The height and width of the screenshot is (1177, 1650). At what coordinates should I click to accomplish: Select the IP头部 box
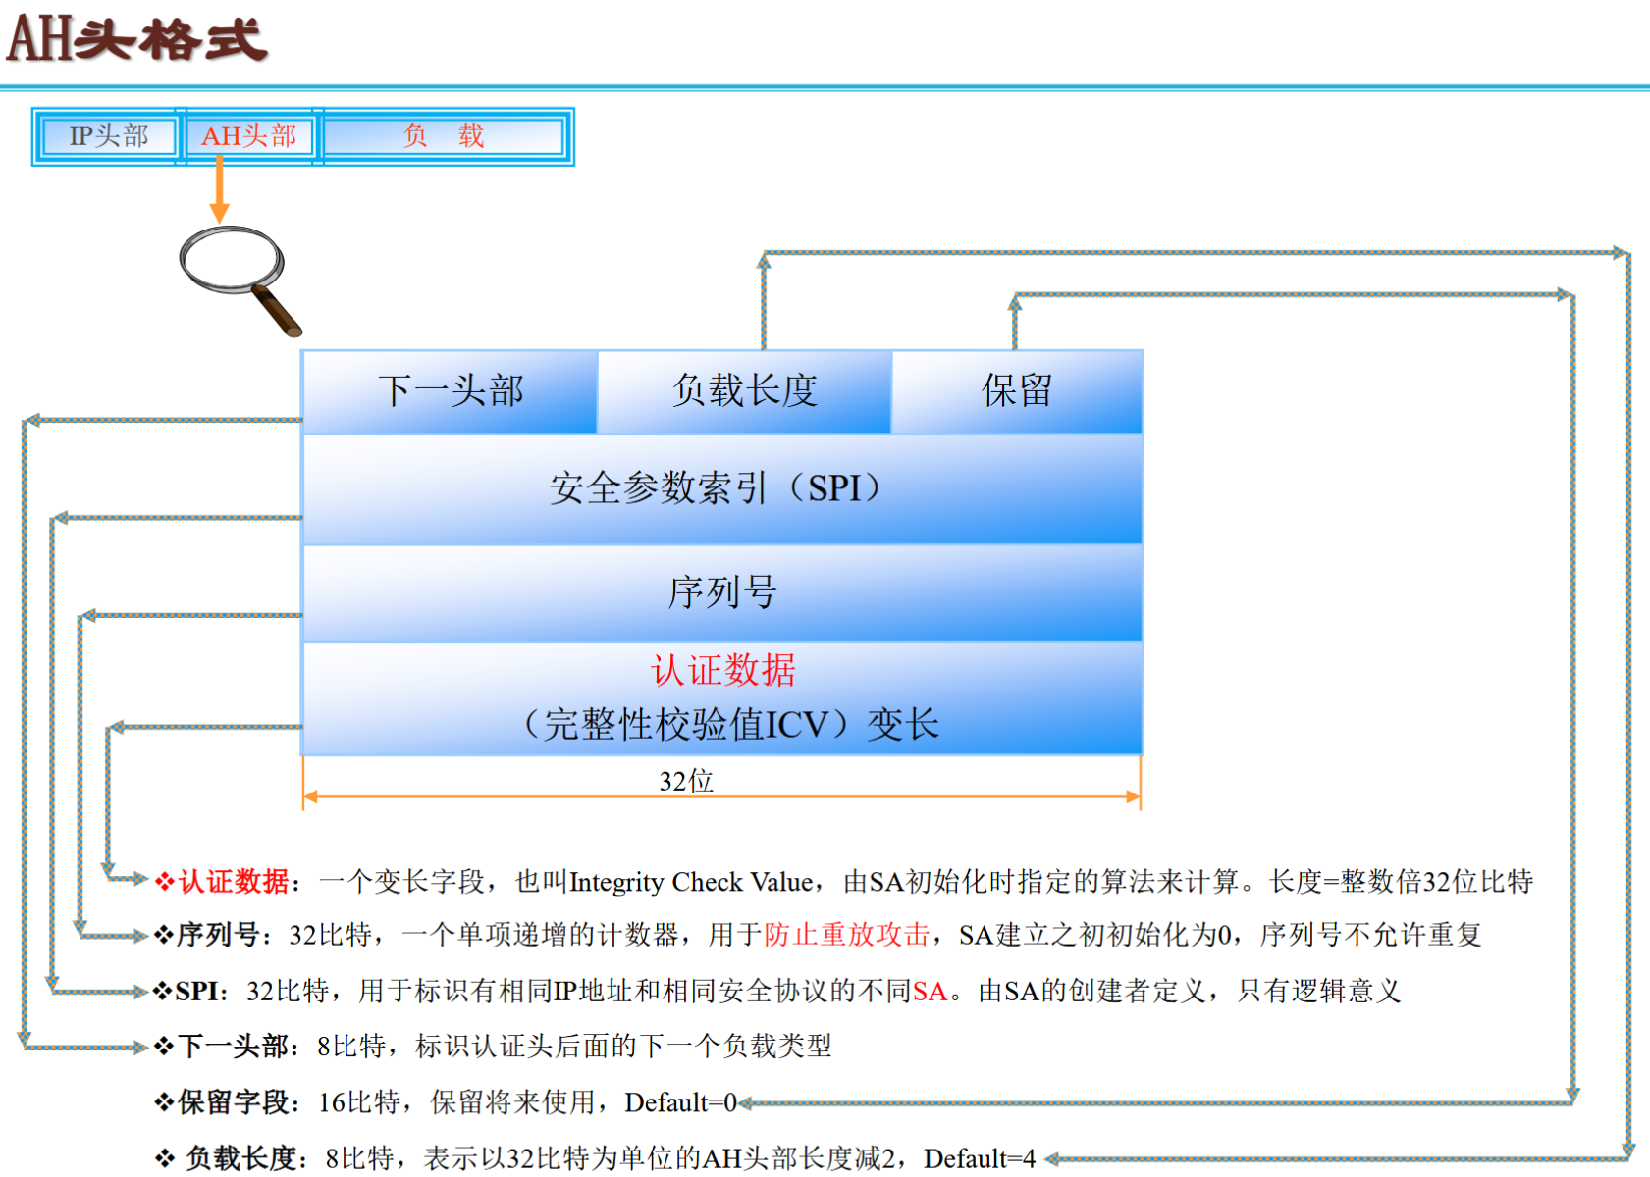click(108, 136)
